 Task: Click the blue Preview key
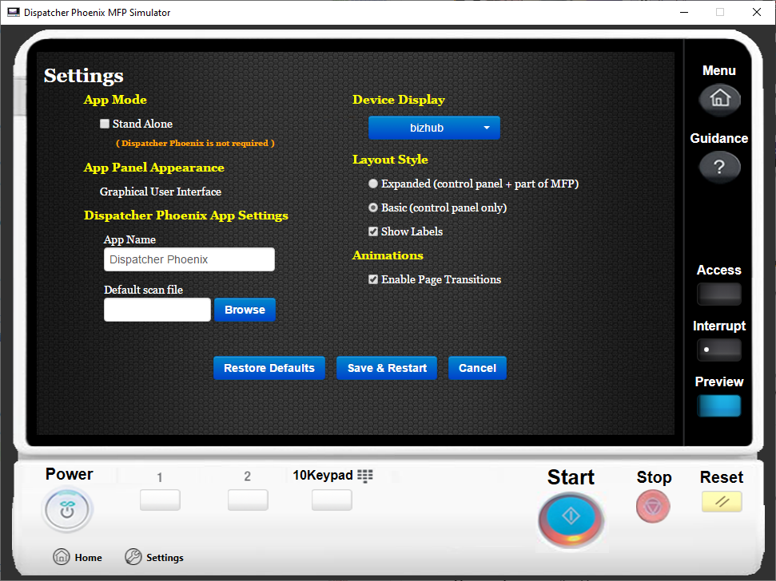point(719,405)
